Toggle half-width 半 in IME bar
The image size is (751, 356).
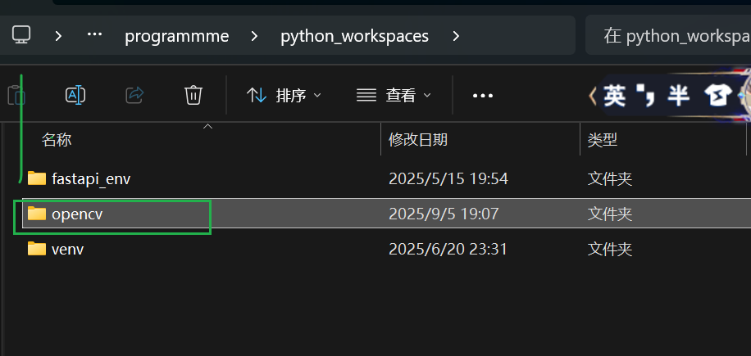[x=679, y=96]
